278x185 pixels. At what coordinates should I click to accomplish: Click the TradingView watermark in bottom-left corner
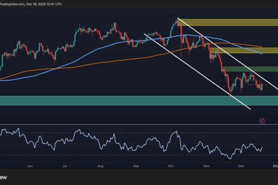(x=5, y=178)
